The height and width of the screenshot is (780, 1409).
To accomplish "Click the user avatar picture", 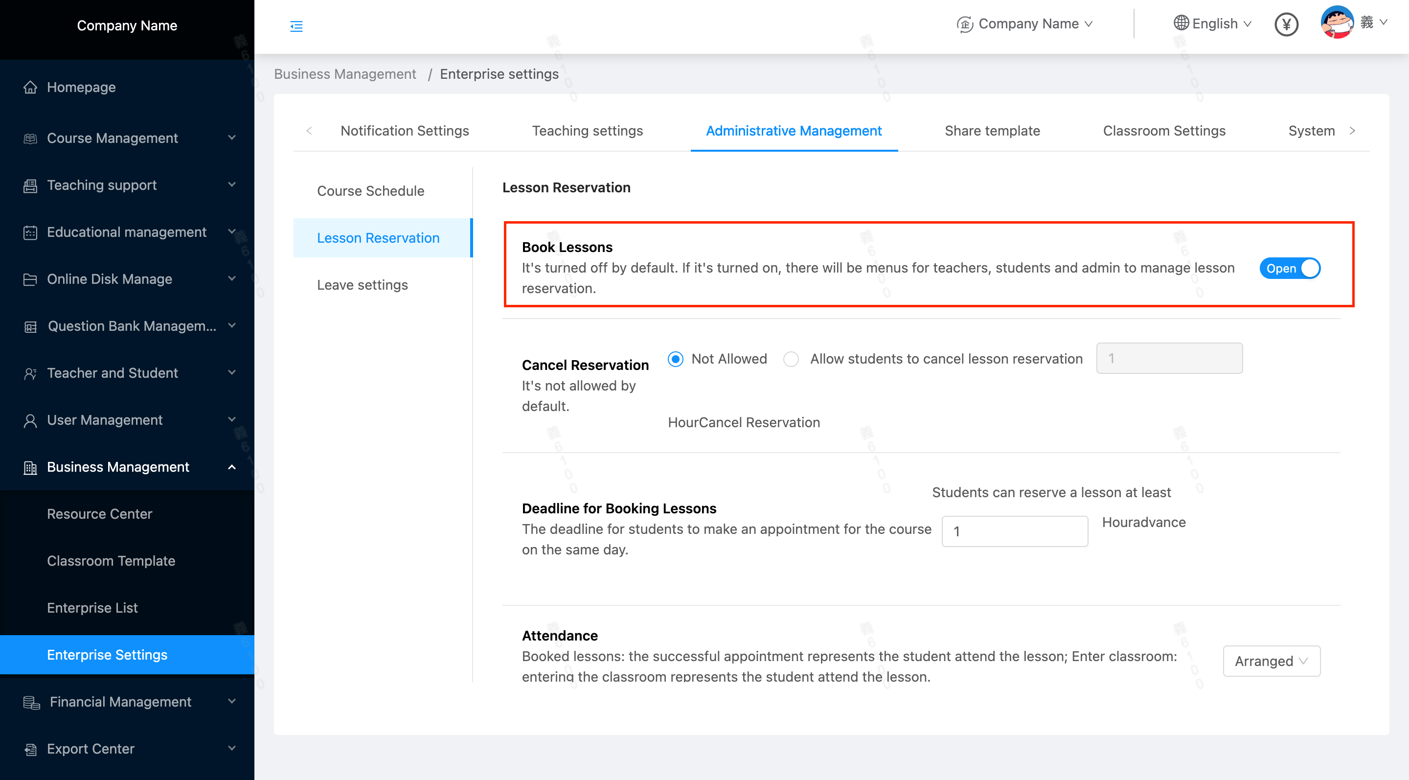I will pos(1336,23).
